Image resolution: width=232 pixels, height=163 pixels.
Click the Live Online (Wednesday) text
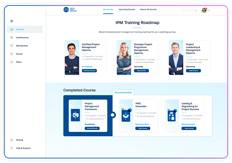[93, 59]
